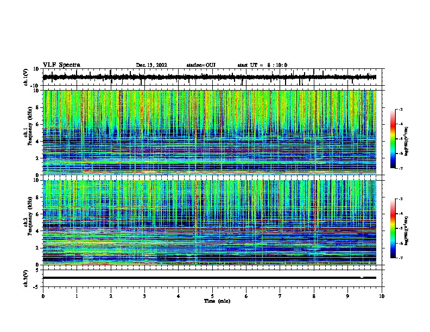Click time axis tick label "8"
430x332 pixels.
tap(314, 296)
